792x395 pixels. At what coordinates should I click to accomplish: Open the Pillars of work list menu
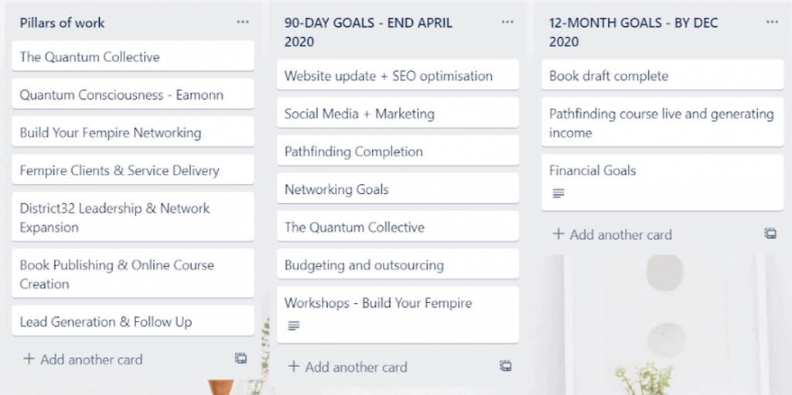point(242,22)
